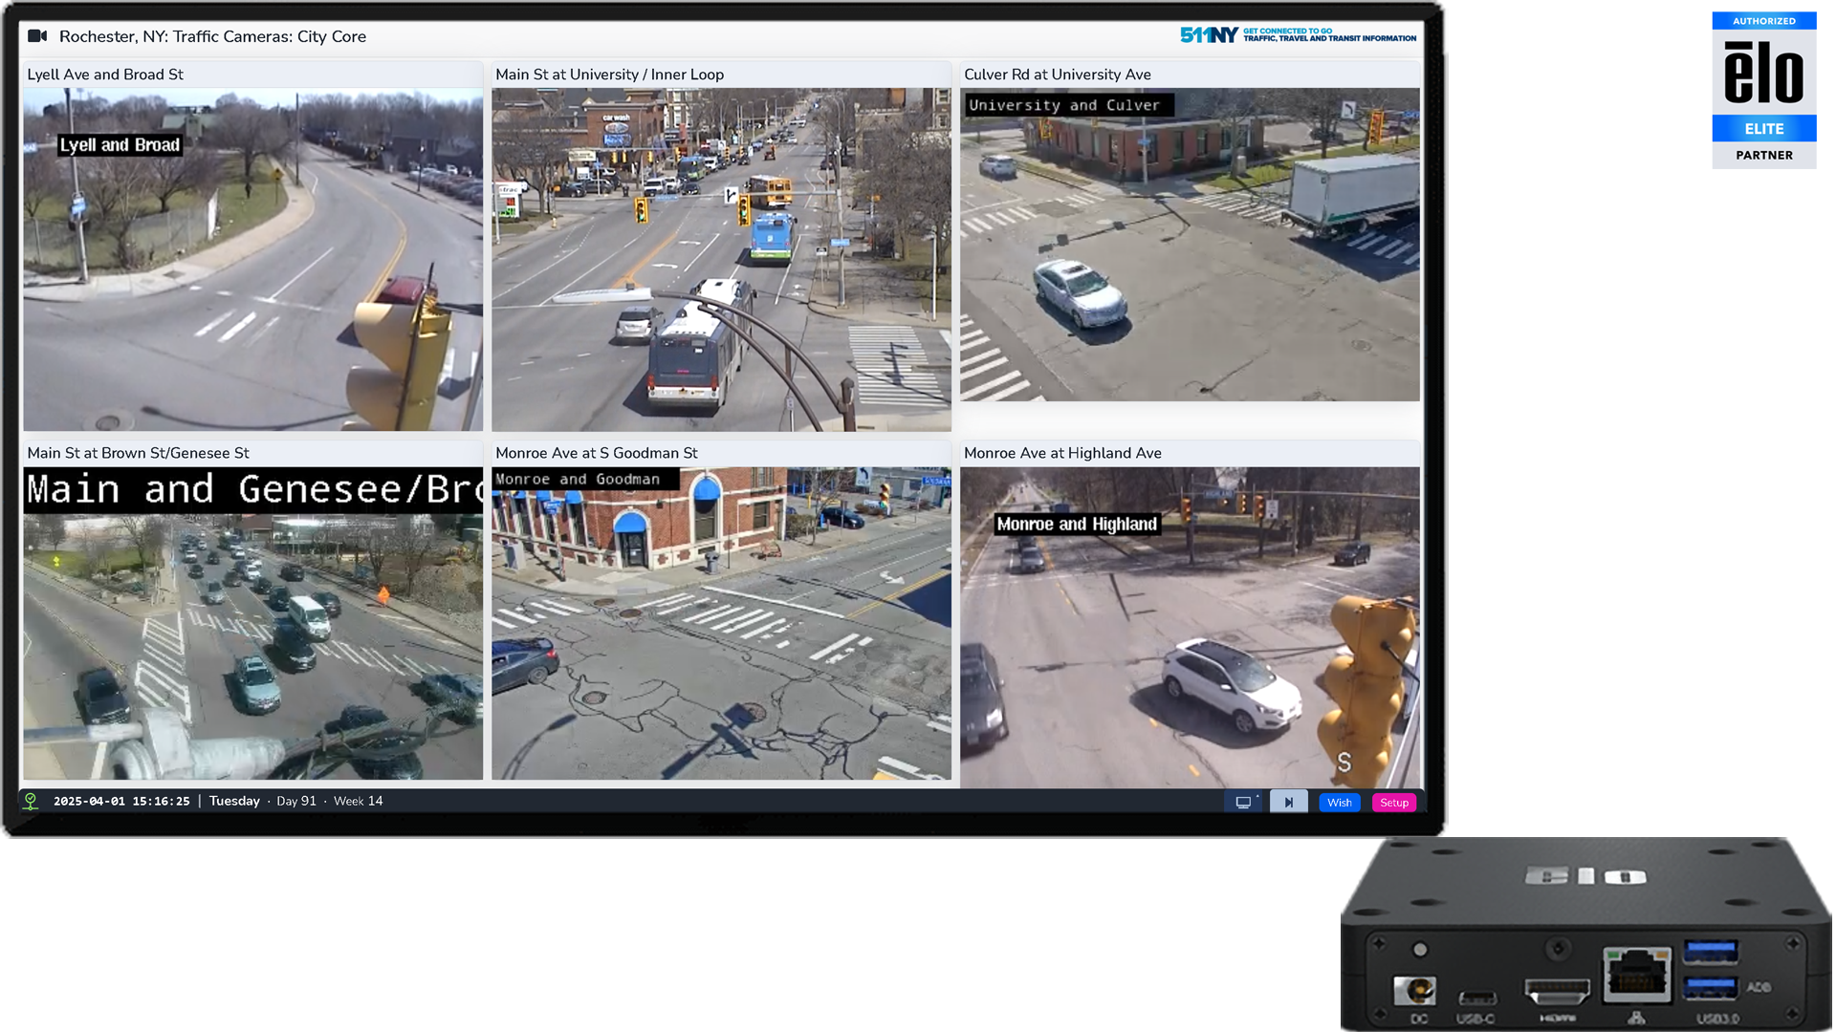Open Lyell Ave and Broad St camera feed
This screenshot has width=1836, height=1032.
[252, 259]
